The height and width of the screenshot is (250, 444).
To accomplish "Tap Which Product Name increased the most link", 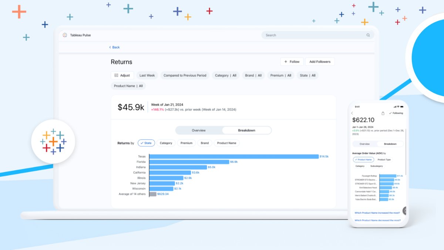I will point(377,213).
